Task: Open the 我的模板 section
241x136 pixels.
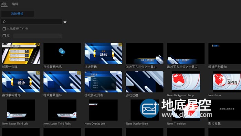Action: [17, 14]
